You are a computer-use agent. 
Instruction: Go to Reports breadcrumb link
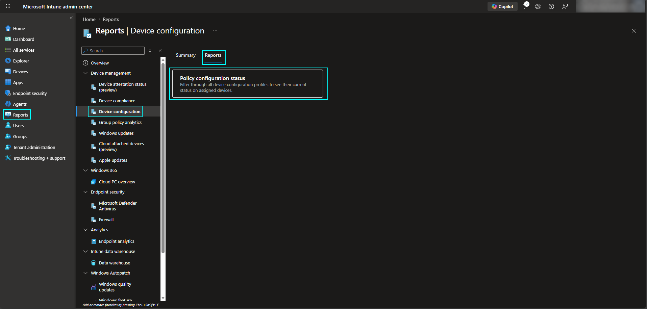point(111,19)
